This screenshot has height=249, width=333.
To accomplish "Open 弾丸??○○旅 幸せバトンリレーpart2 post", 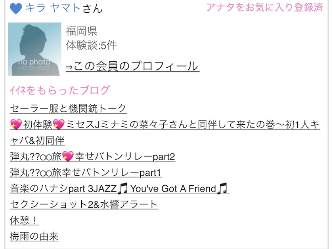I will (x=92, y=156).
